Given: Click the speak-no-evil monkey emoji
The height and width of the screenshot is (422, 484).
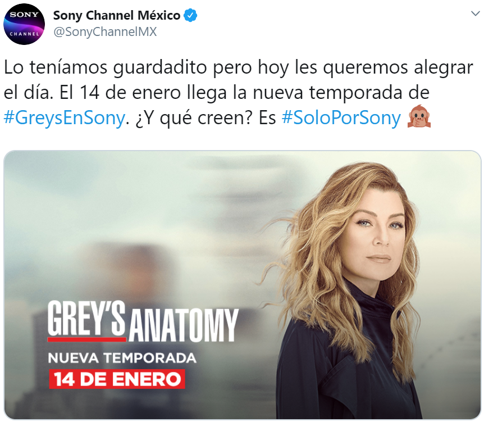Looking at the screenshot, I should pos(419,117).
